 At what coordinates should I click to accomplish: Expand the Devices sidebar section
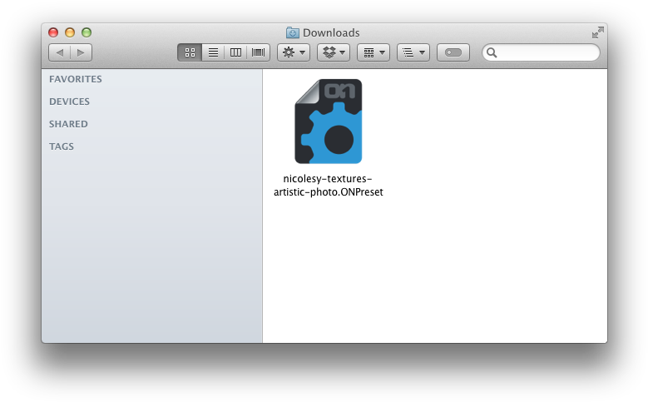click(x=70, y=102)
